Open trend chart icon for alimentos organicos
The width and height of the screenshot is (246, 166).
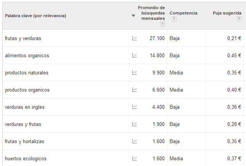pyautogui.click(x=134, y=55)
